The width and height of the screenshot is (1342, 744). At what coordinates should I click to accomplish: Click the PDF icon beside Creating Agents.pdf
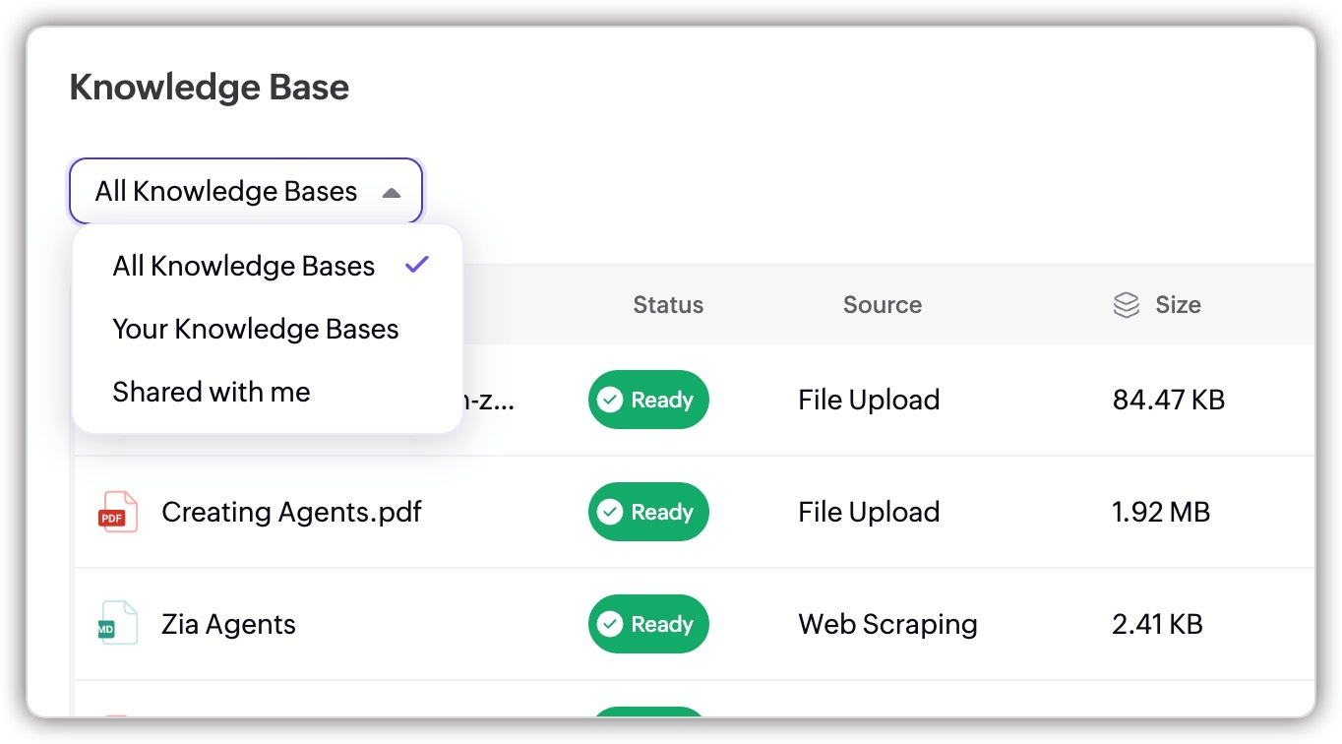coord(118,512)
